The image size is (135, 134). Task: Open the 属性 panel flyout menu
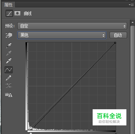coord(131,5)
